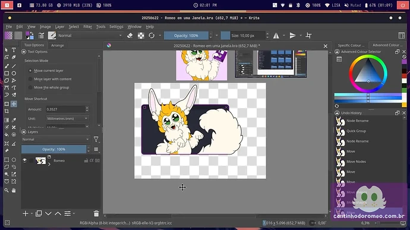Screen dimensions: 410x230
Task: Select the Crop tool in toolbox
Action: click(7, 111)
